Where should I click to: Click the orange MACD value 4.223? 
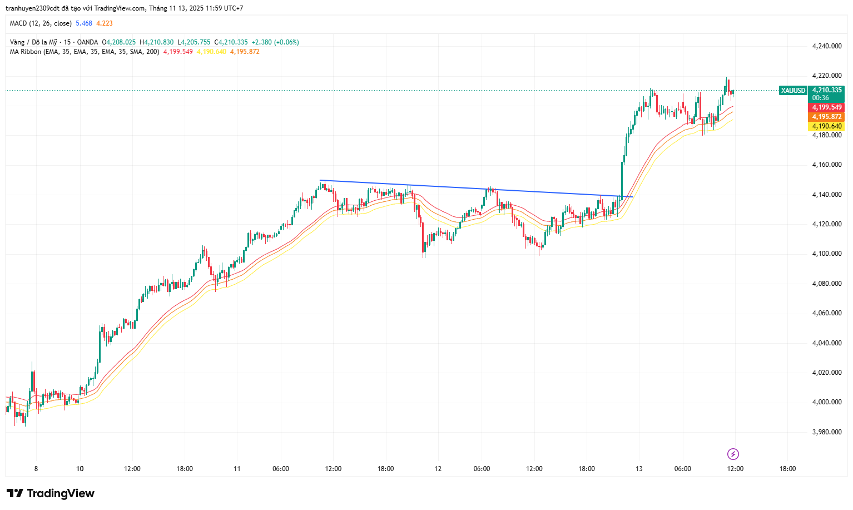pos(105,23)
